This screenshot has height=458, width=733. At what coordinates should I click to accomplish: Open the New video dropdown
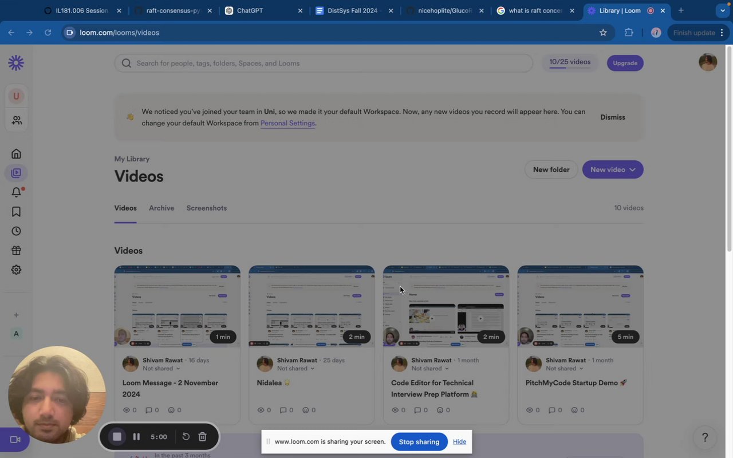(613, 169)
